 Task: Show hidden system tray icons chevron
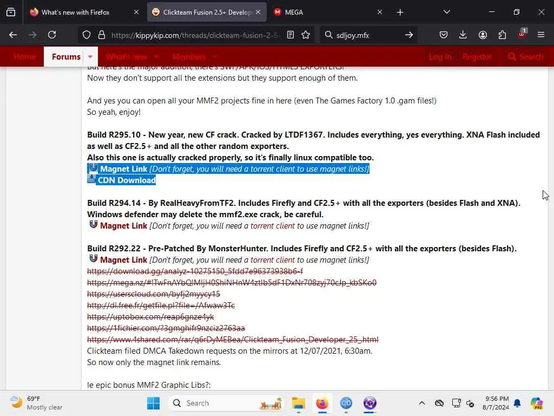click(422, 403)
